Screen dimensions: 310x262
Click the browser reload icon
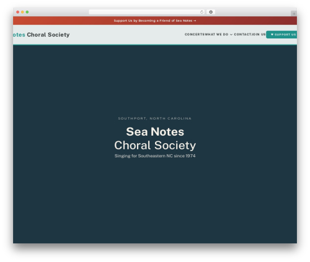click(x=201, y=12)
